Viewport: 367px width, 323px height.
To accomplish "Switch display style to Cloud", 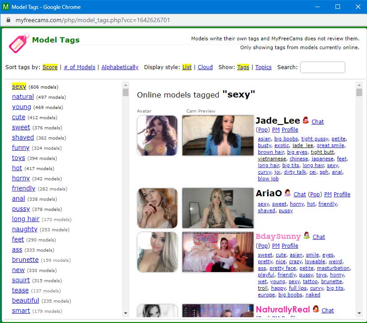I will click(205, 67).
